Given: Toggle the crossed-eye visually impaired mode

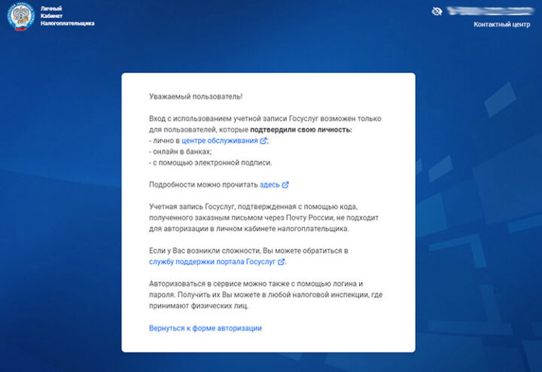Looking at the screenshot, I should pyautogui.click(x=437, y=11).
